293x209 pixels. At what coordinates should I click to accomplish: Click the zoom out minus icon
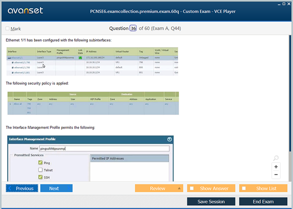coord(276,174)
